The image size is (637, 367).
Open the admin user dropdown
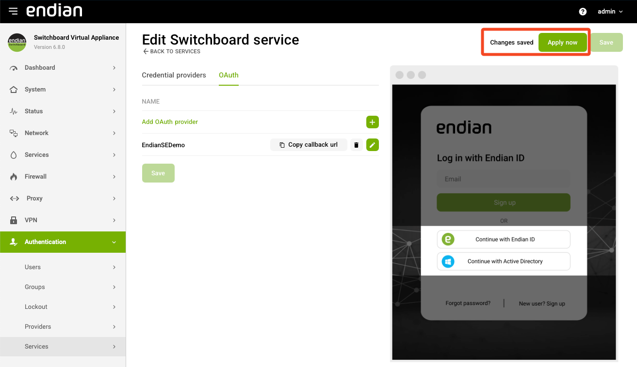pyautogui.click(x=610, y=12)
